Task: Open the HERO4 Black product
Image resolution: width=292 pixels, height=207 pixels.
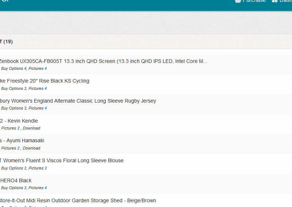Action: (x=16, y=180)
